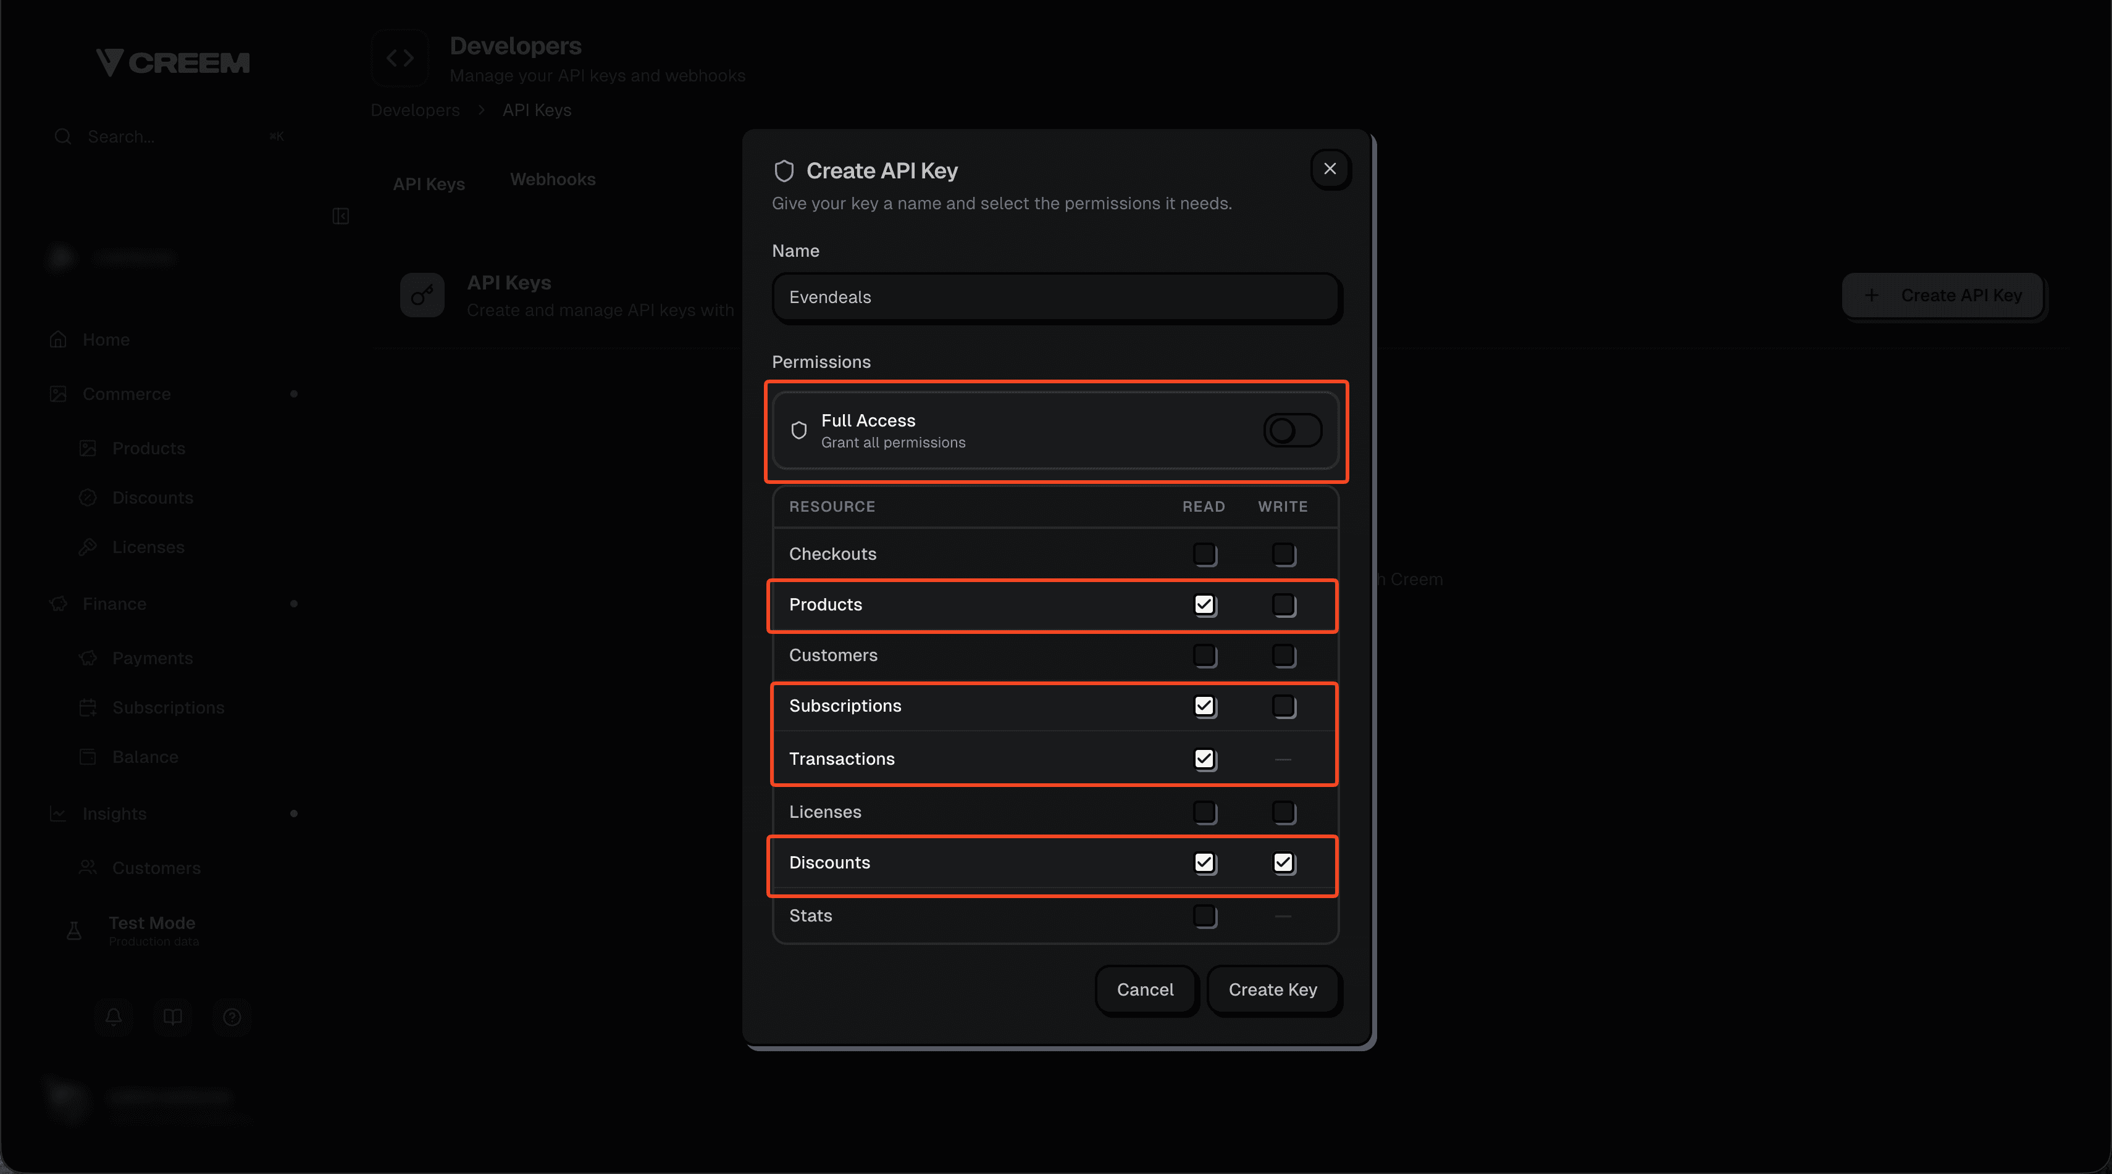Click the Create Key button
This screenshot has width=2112, height=1174.
[1272, 989]
